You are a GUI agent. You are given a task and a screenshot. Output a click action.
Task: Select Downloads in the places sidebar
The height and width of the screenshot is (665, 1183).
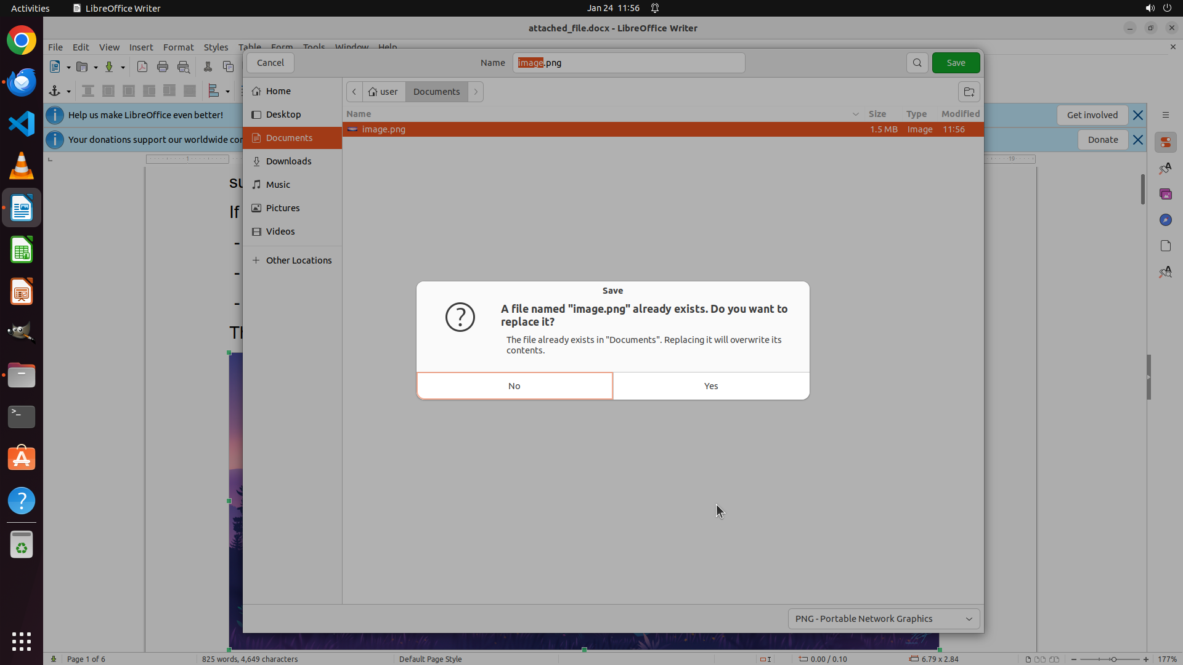[288, 161]
